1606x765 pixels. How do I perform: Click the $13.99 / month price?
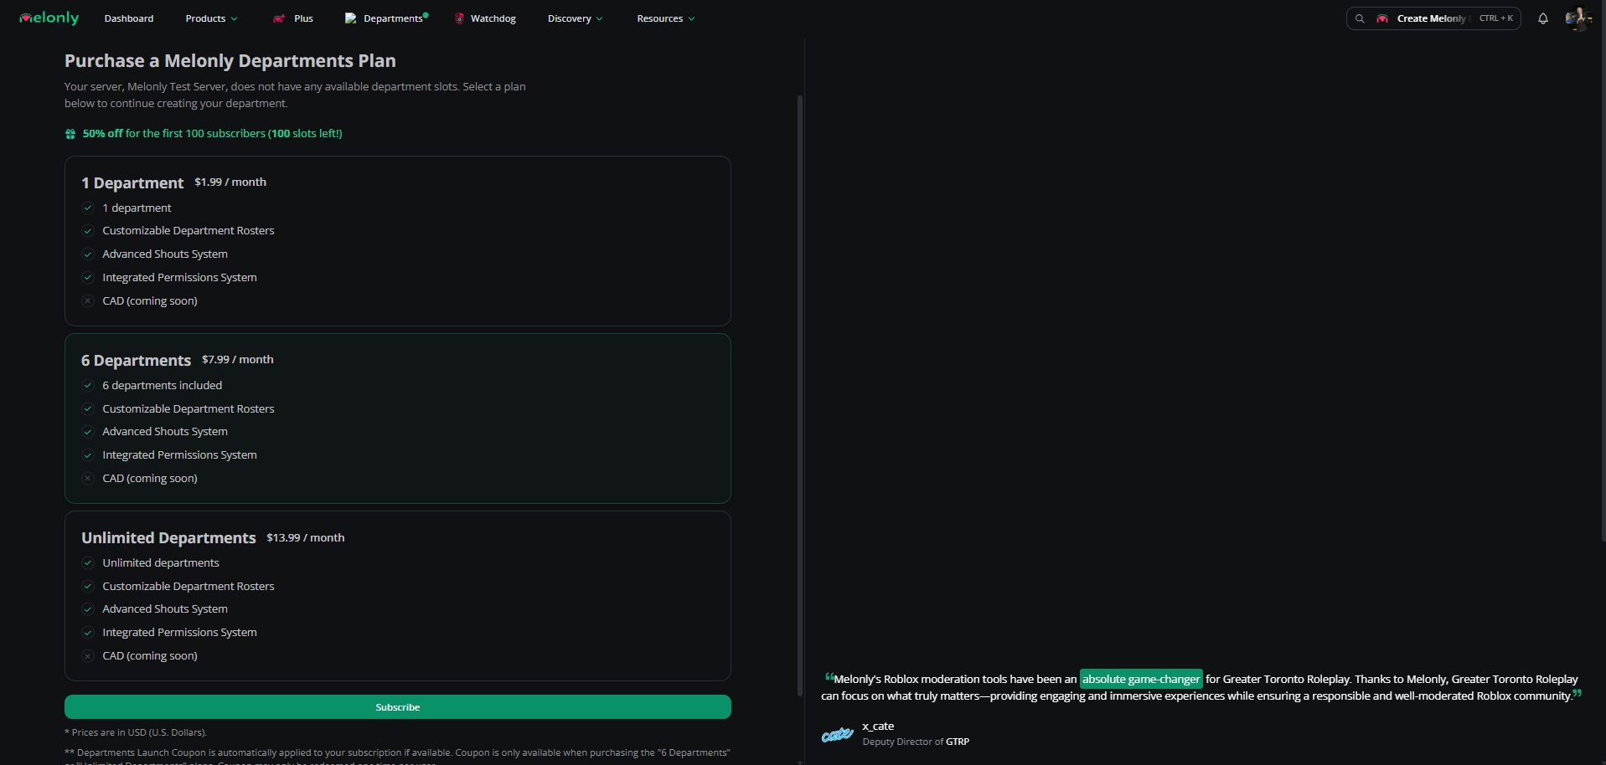[306, 537]
